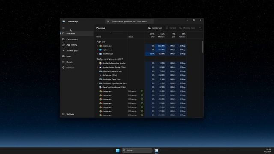Image resolution: width=274 pixels, height=154 pixels.
Task: Click the ApCent.exe process icon
Action: (x=101, y=75)
